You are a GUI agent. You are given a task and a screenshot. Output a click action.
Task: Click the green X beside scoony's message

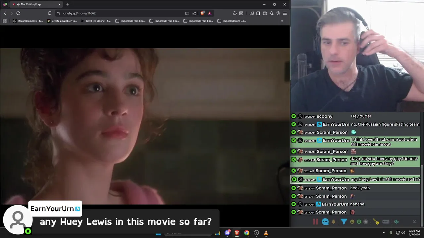coord(293,116)
